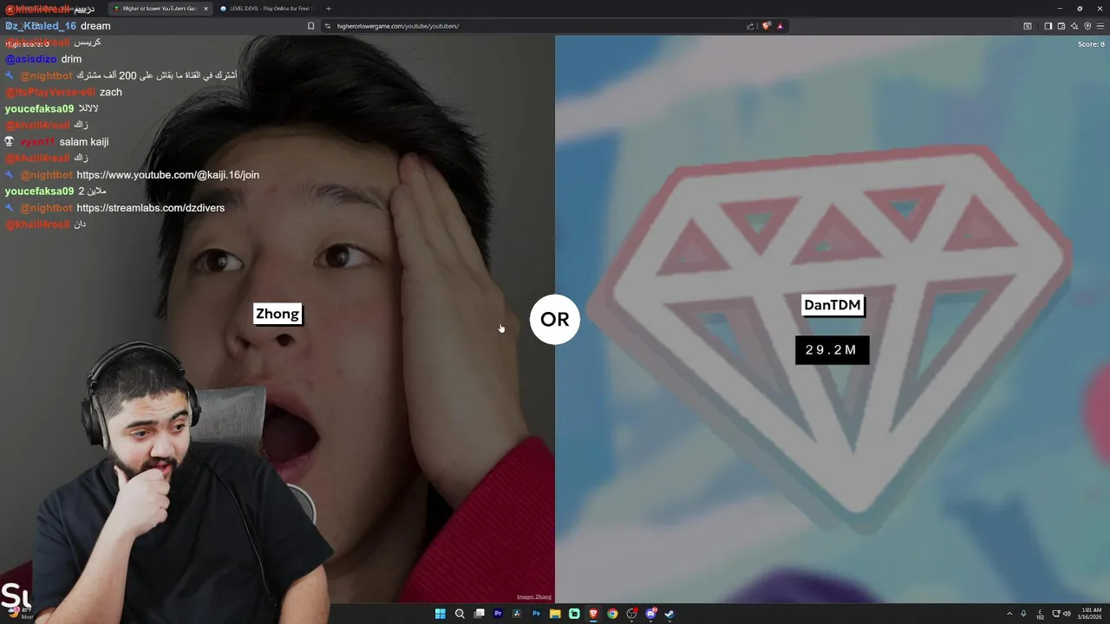Open the Brave wallet icon in the toolbar

(1061, 26)
